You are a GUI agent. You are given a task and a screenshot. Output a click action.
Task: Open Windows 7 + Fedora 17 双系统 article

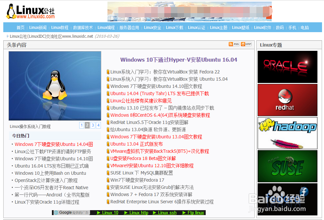tap(151, 194)
